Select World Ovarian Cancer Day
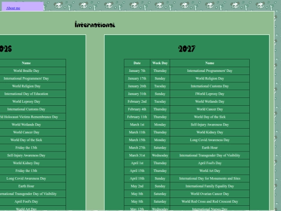281x211 pixels. 210,194
